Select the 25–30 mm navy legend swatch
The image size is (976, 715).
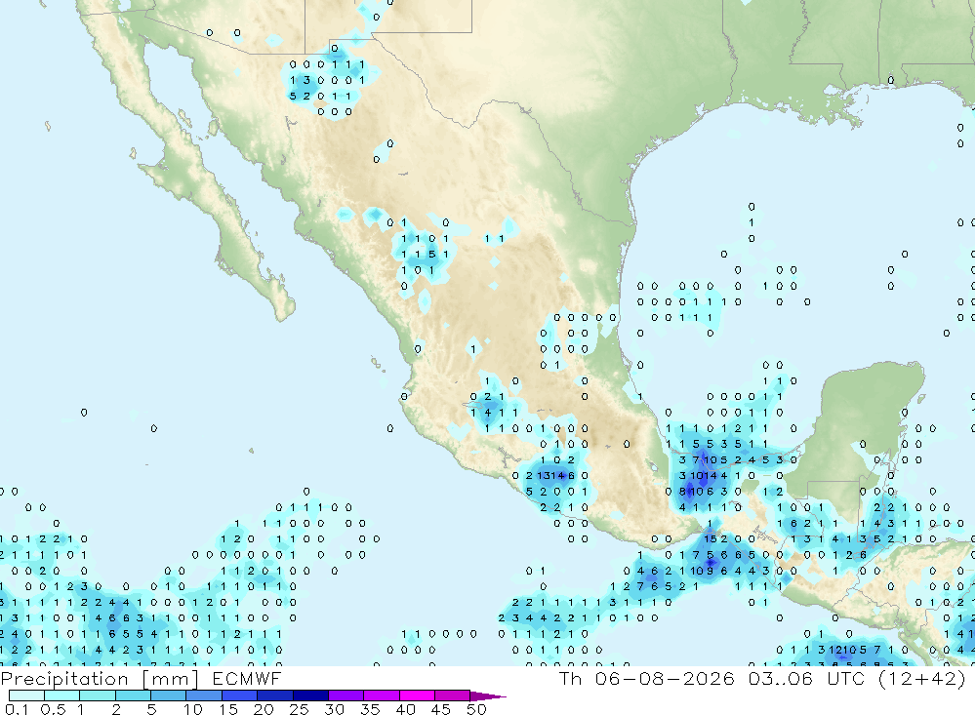(x=310, y=695)
